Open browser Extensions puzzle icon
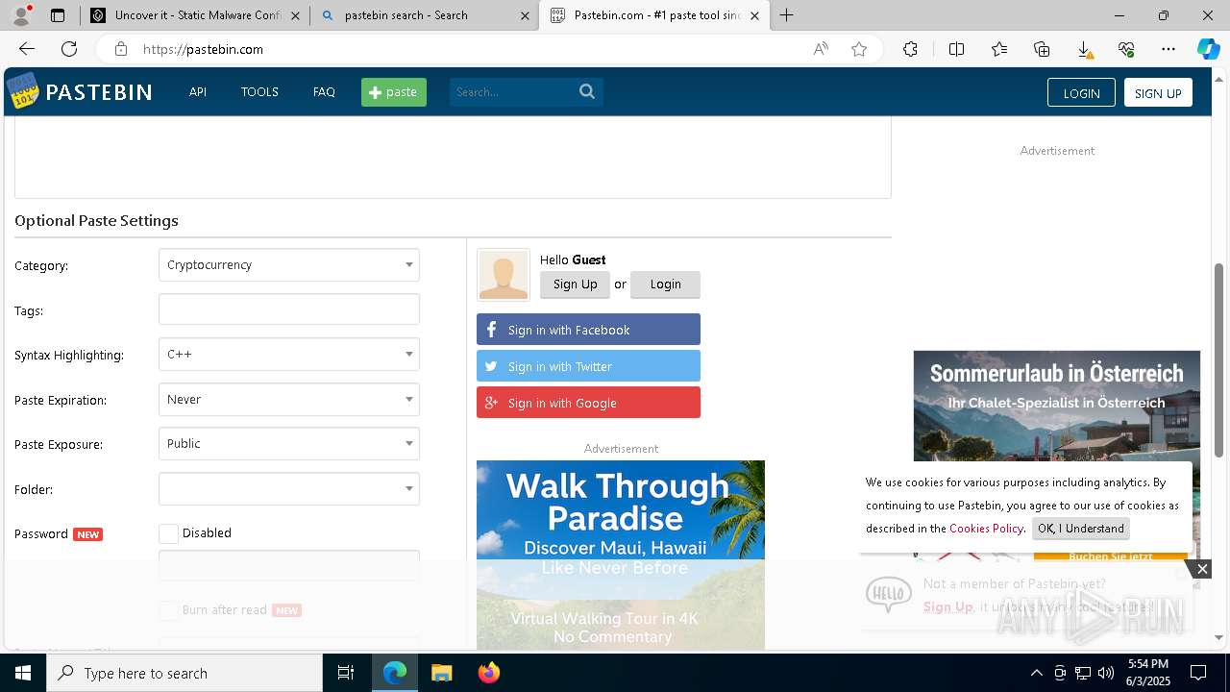This screenshot has width=1230, height=692. click(910, 49)
